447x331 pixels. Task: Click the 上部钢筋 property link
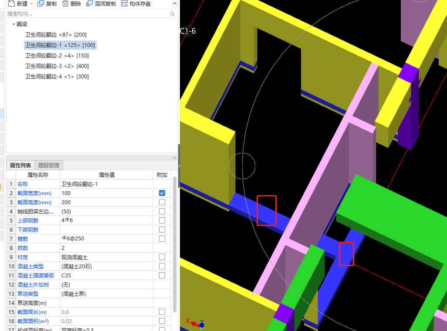point(27,221)
